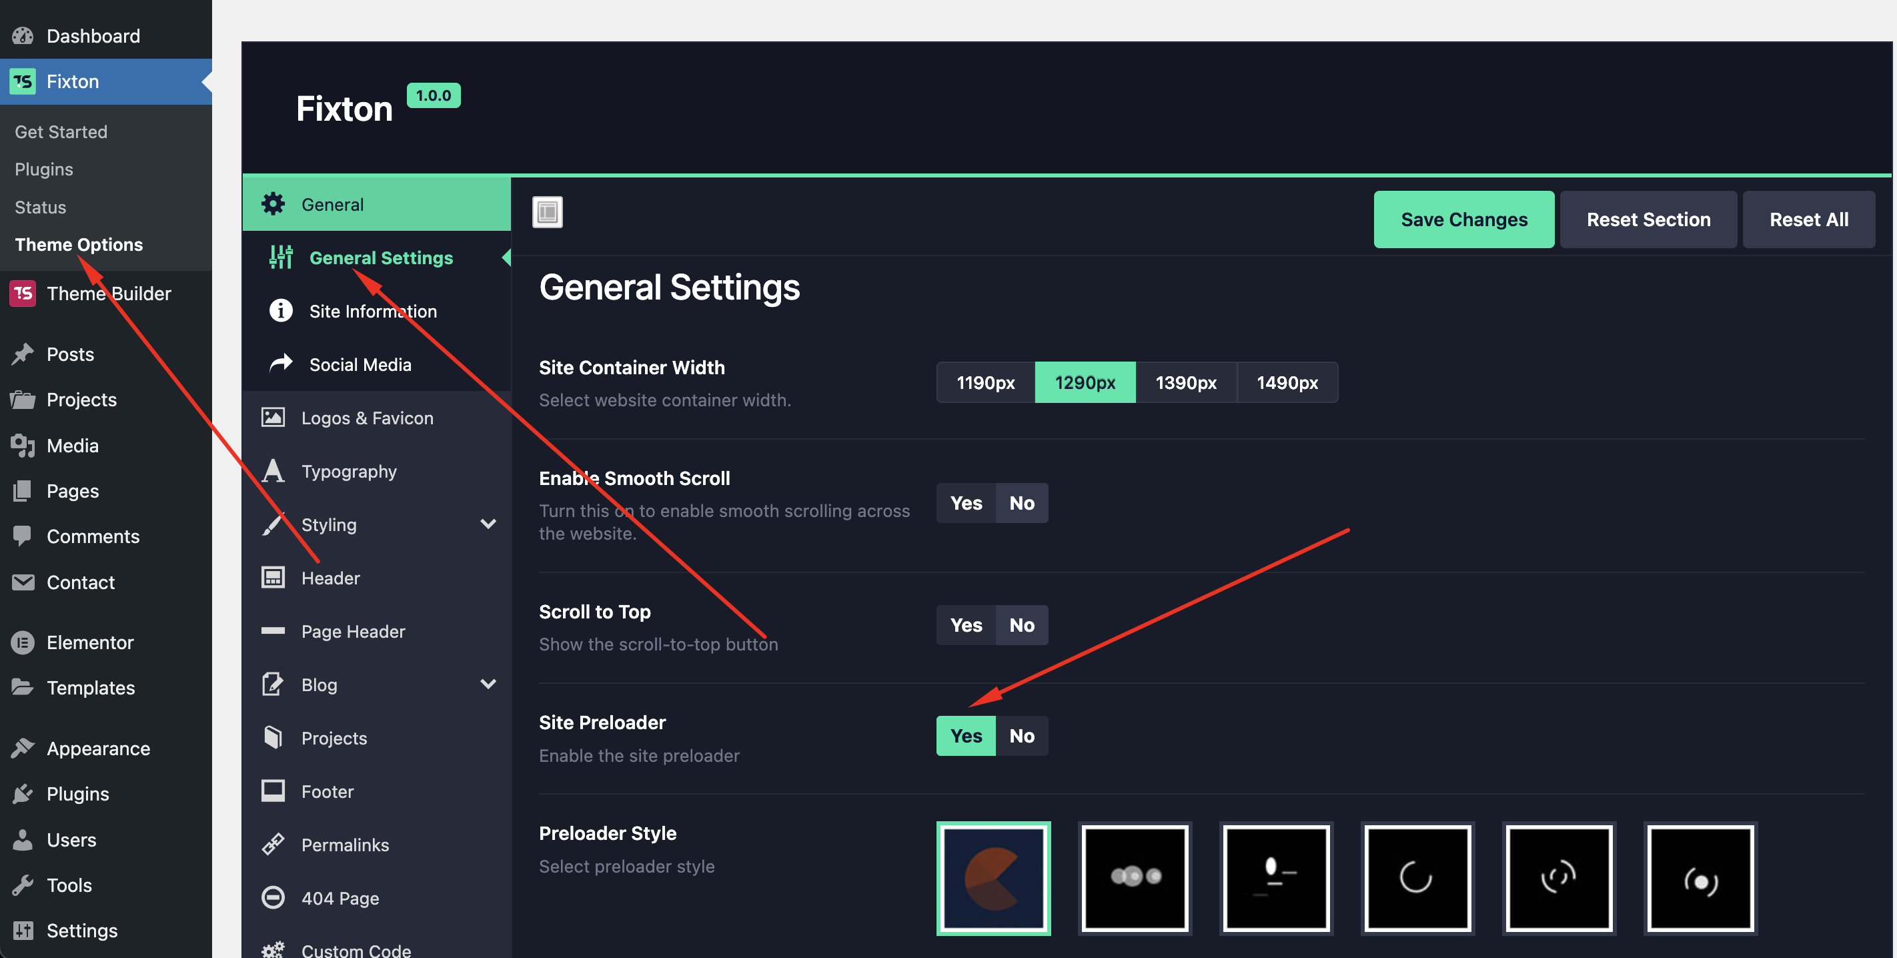
Task: Click the Reset Section button
Action: (1648, 219)
